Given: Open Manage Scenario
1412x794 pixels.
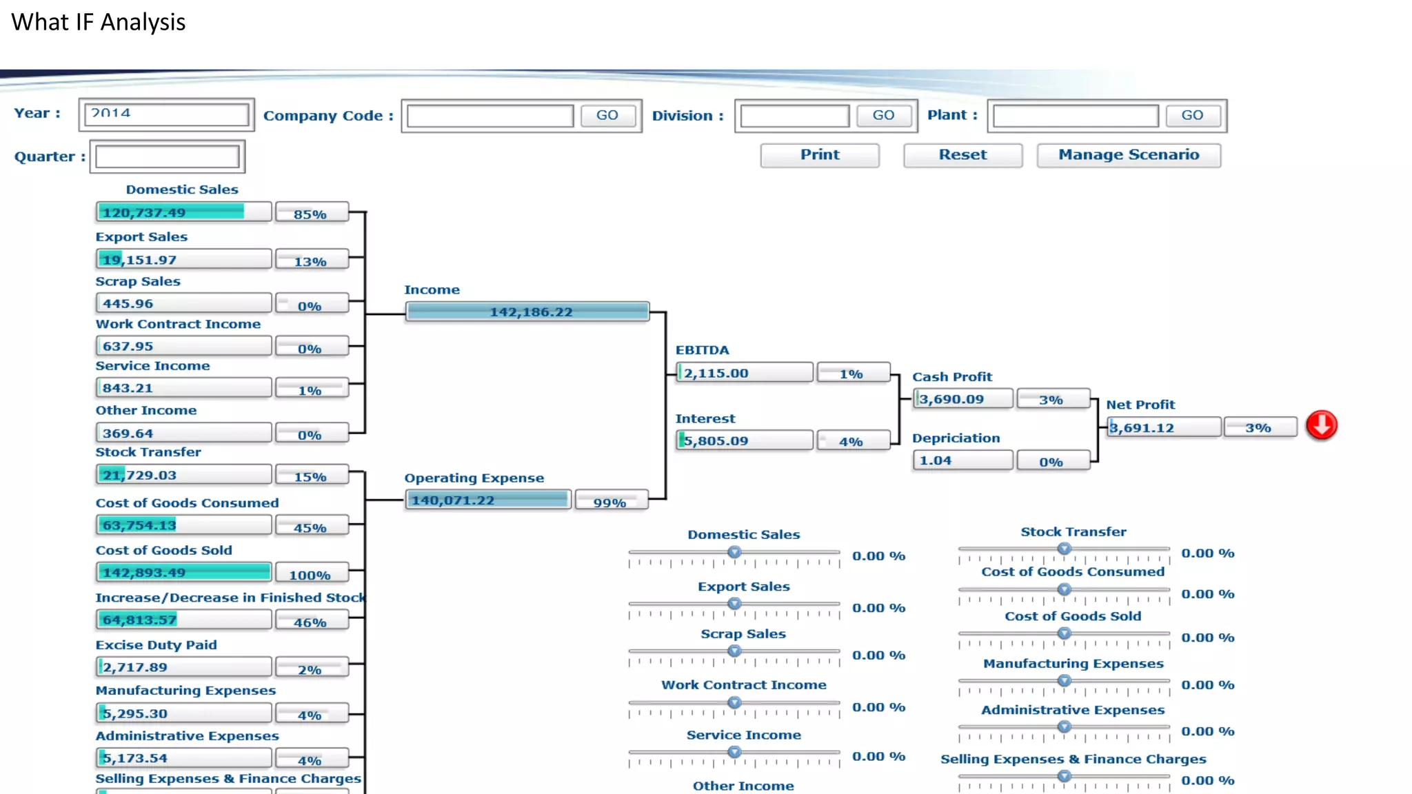Looking at the screenshot, I should (1129, 155).
